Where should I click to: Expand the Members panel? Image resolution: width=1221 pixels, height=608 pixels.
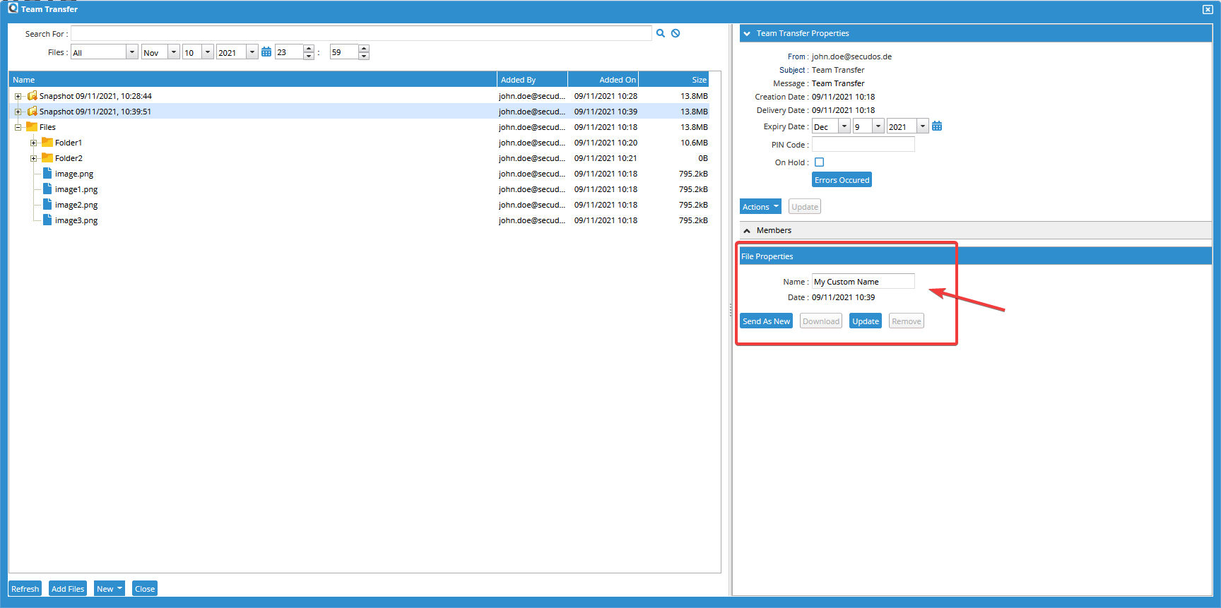tap(747, 231)
